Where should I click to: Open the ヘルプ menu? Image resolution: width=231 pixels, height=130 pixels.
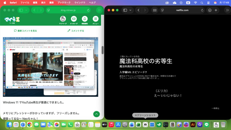(92, 3)
